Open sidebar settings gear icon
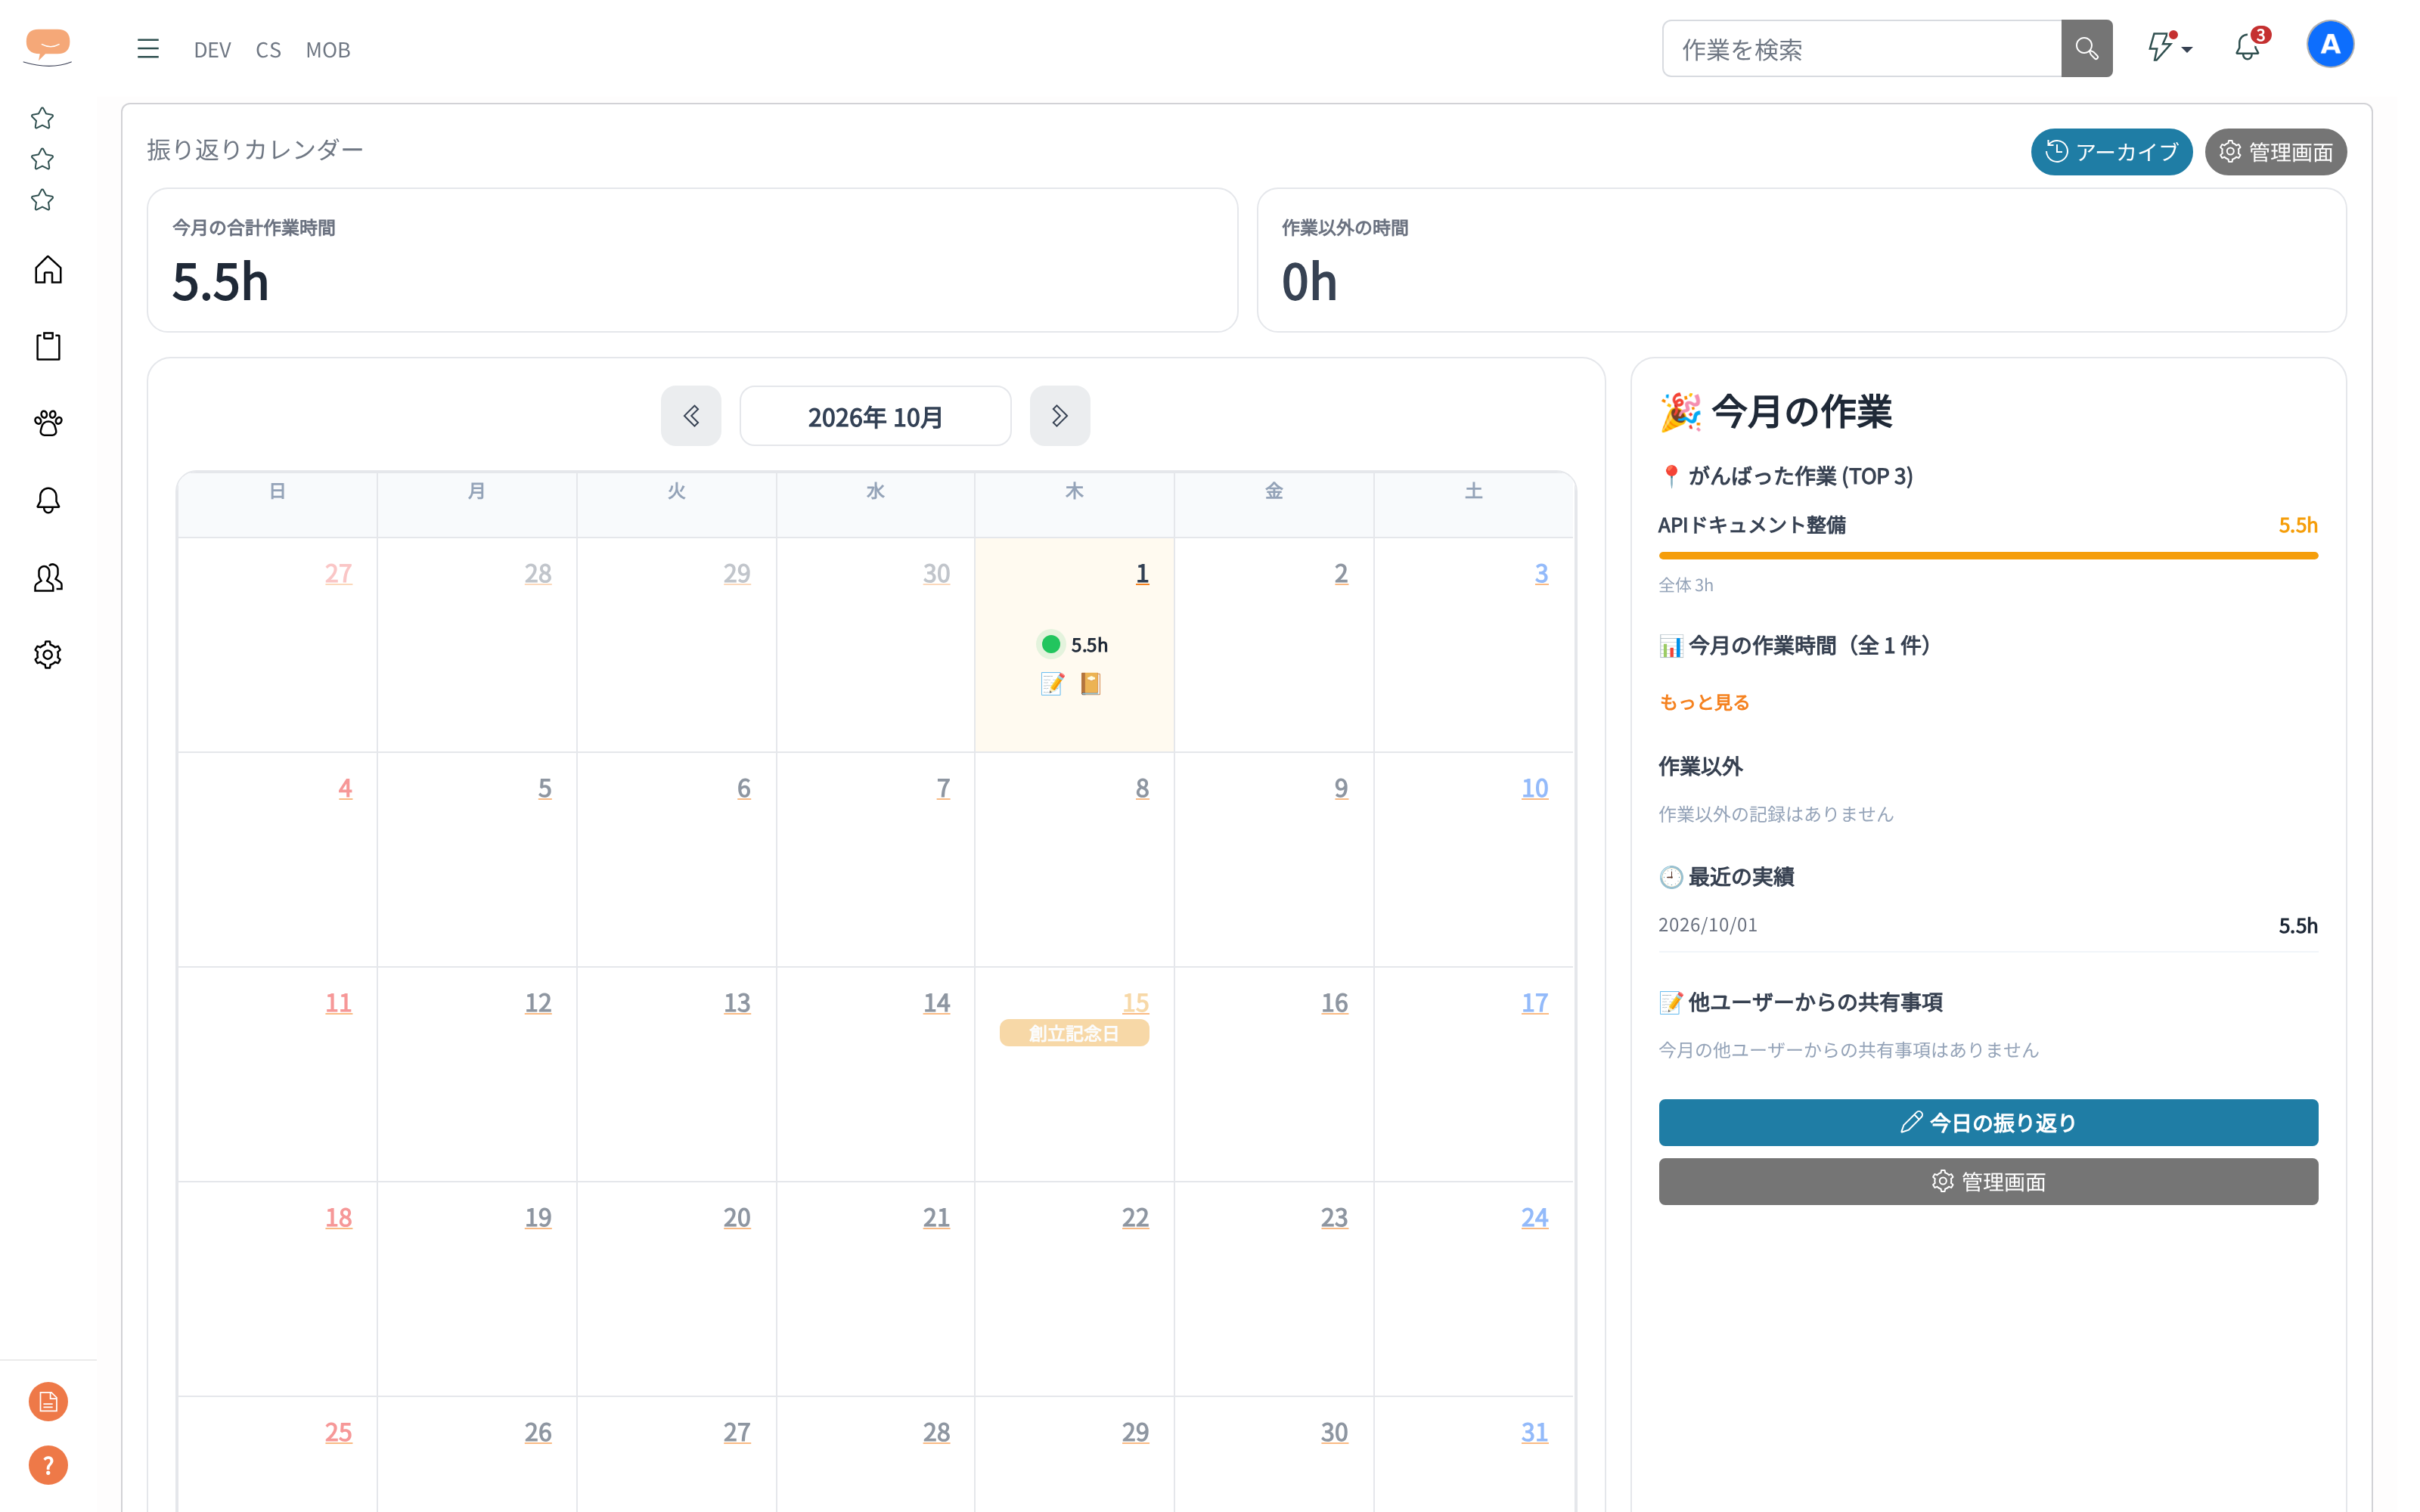The image size is (2420, 1512). point(48,654)
